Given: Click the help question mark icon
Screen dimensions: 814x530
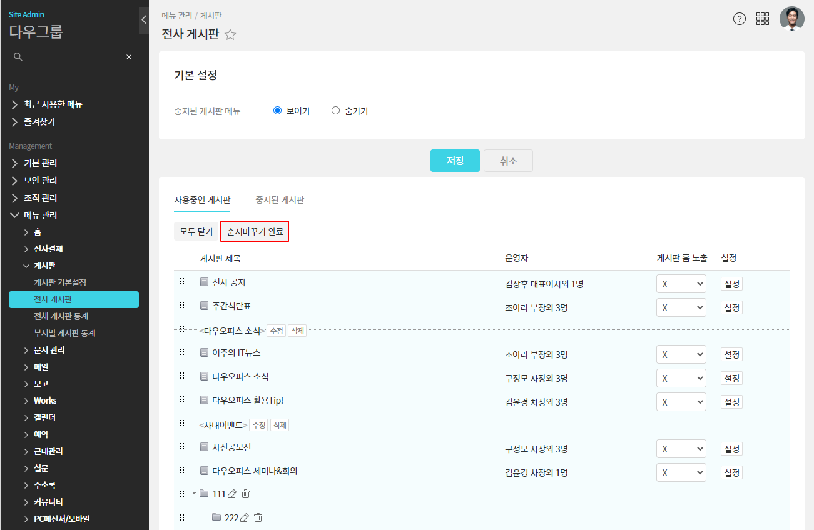Looking at the screenshot, I should pos(740,19).
